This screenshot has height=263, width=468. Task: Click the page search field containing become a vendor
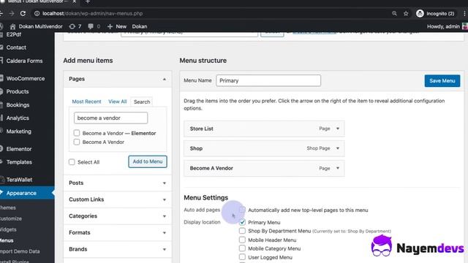click(x=110, y=118)
